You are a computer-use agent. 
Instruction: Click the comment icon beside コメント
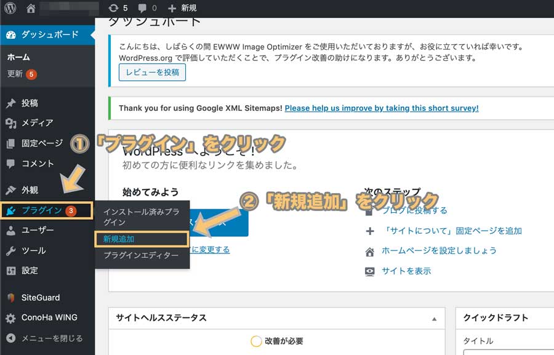11,164
